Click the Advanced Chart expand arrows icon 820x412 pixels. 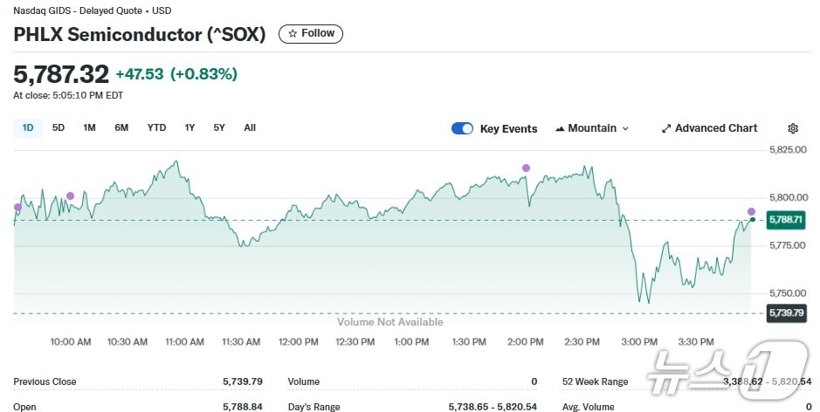tap(666, 129)
